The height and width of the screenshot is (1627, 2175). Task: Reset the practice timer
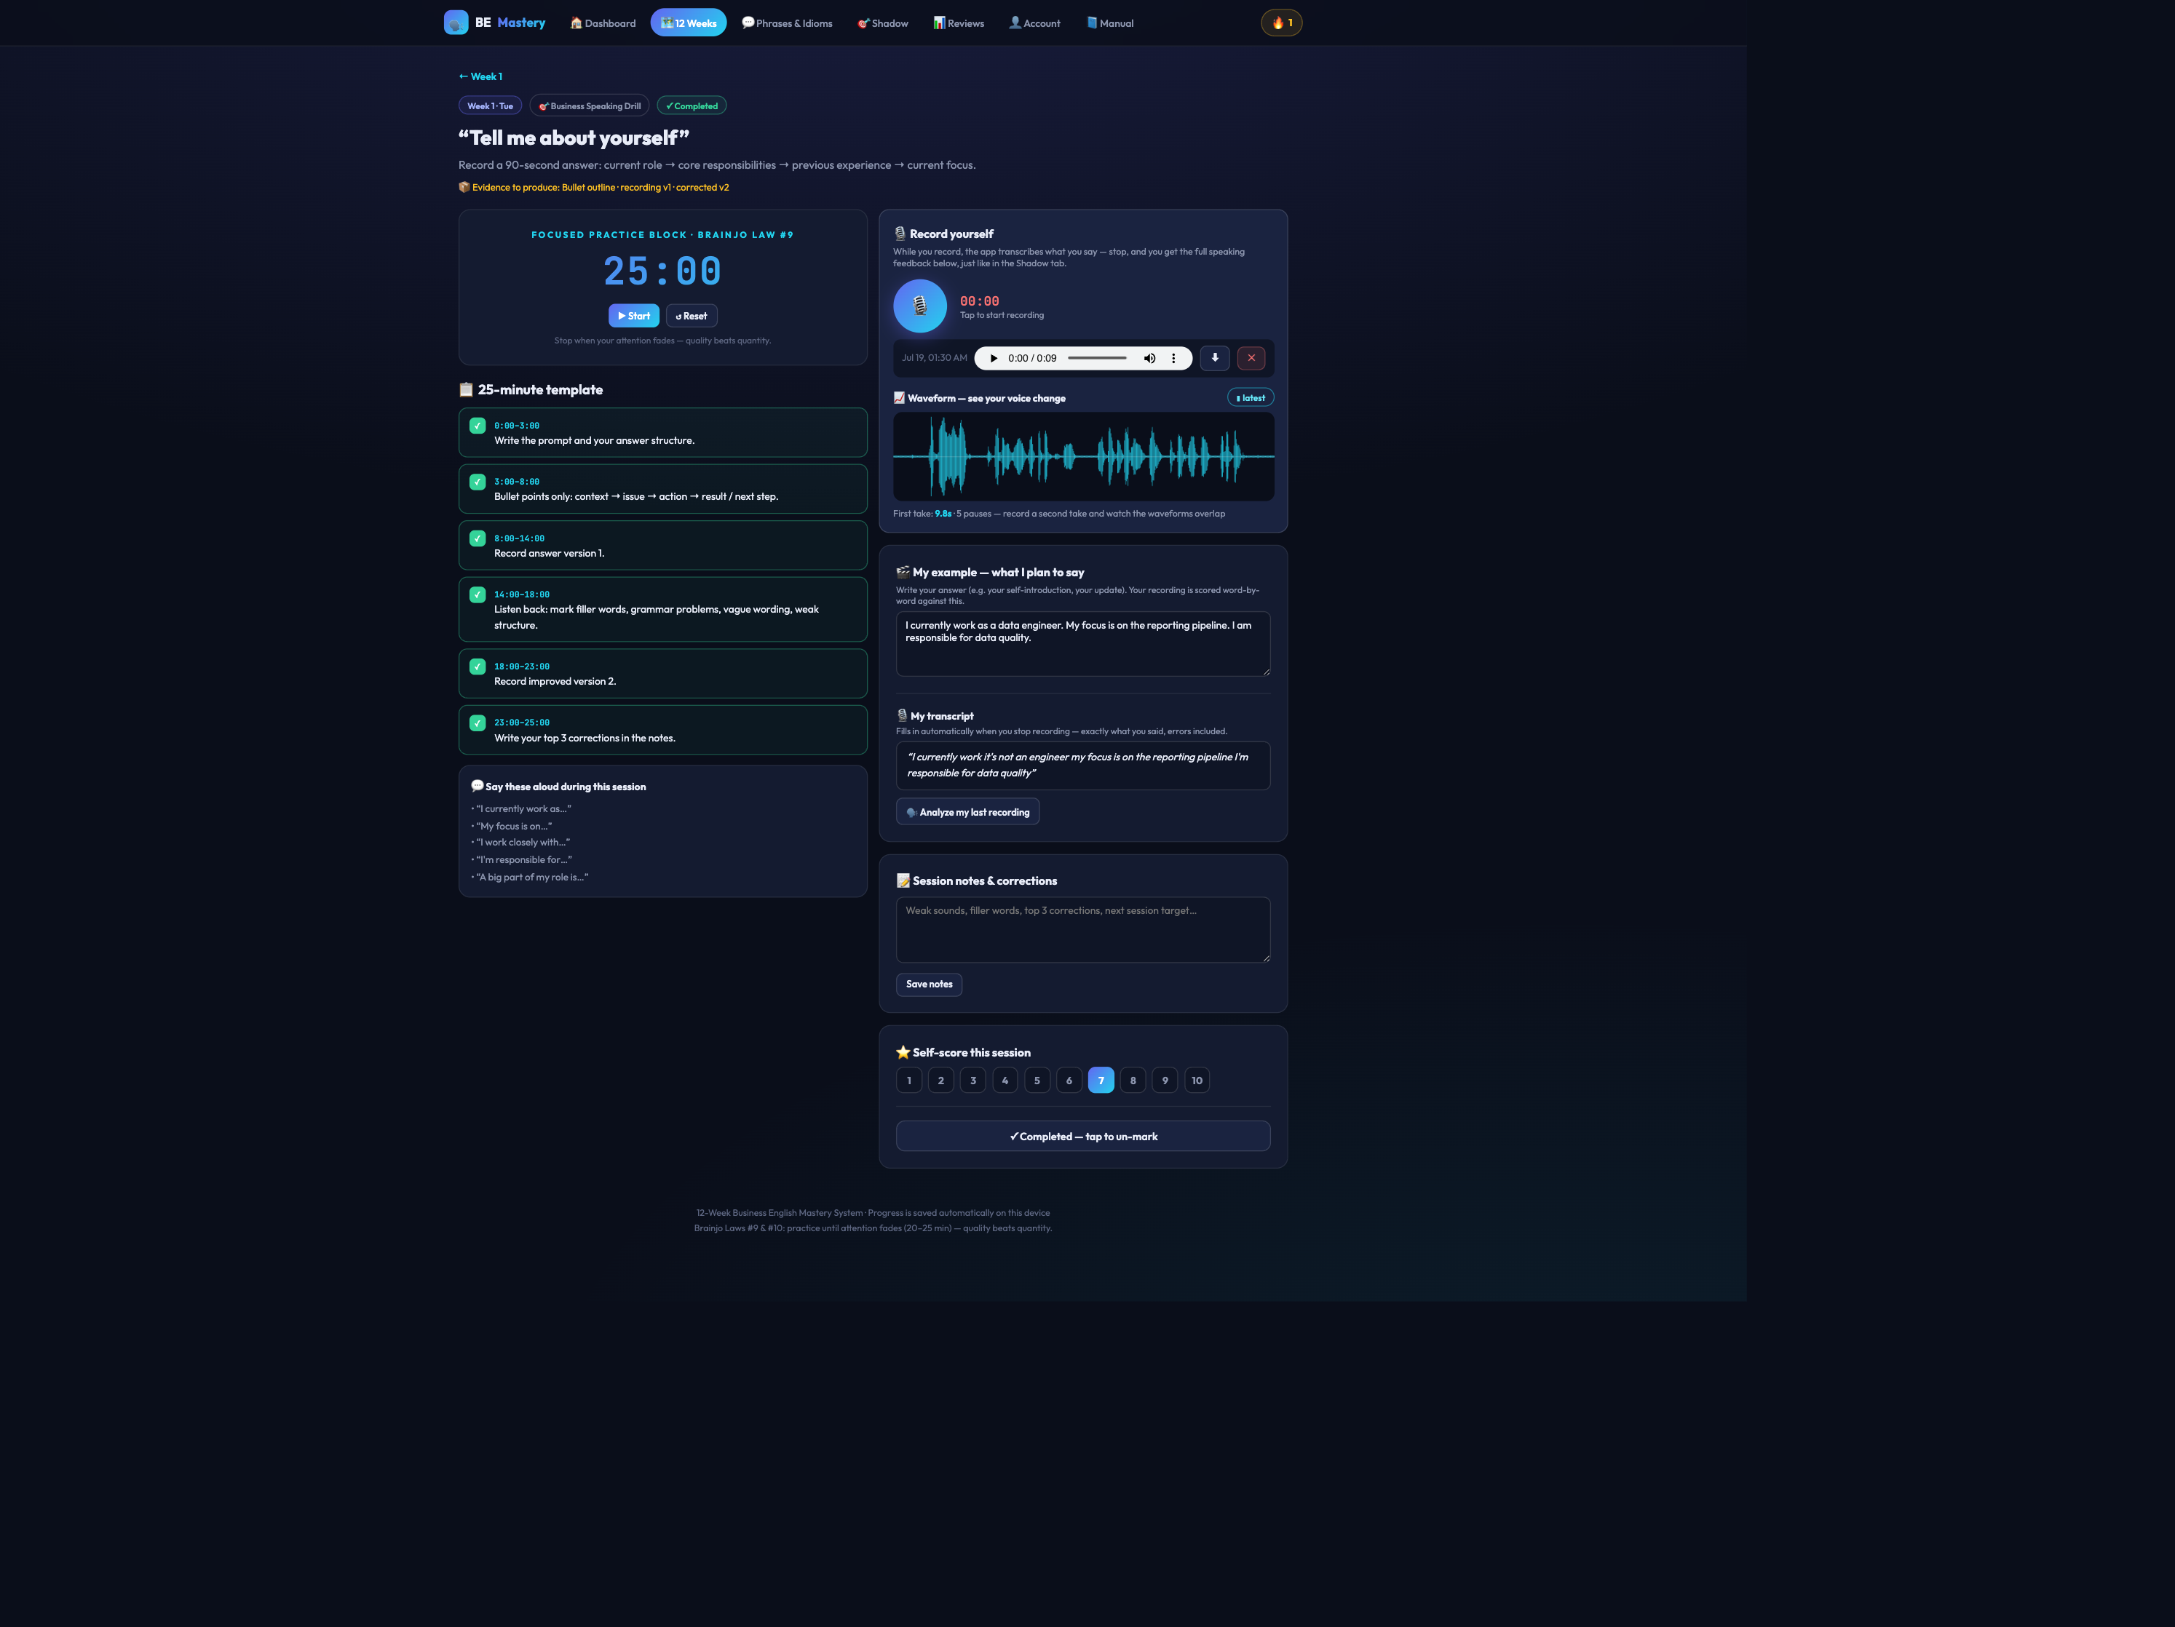click(692, 316)
